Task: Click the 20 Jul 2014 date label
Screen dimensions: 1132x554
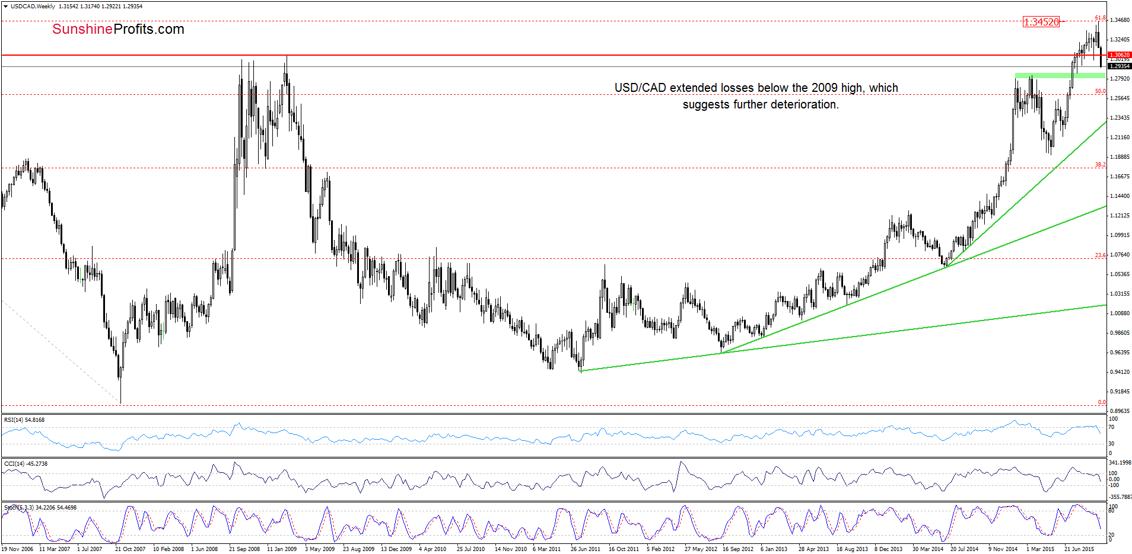Action: (965, 549)
